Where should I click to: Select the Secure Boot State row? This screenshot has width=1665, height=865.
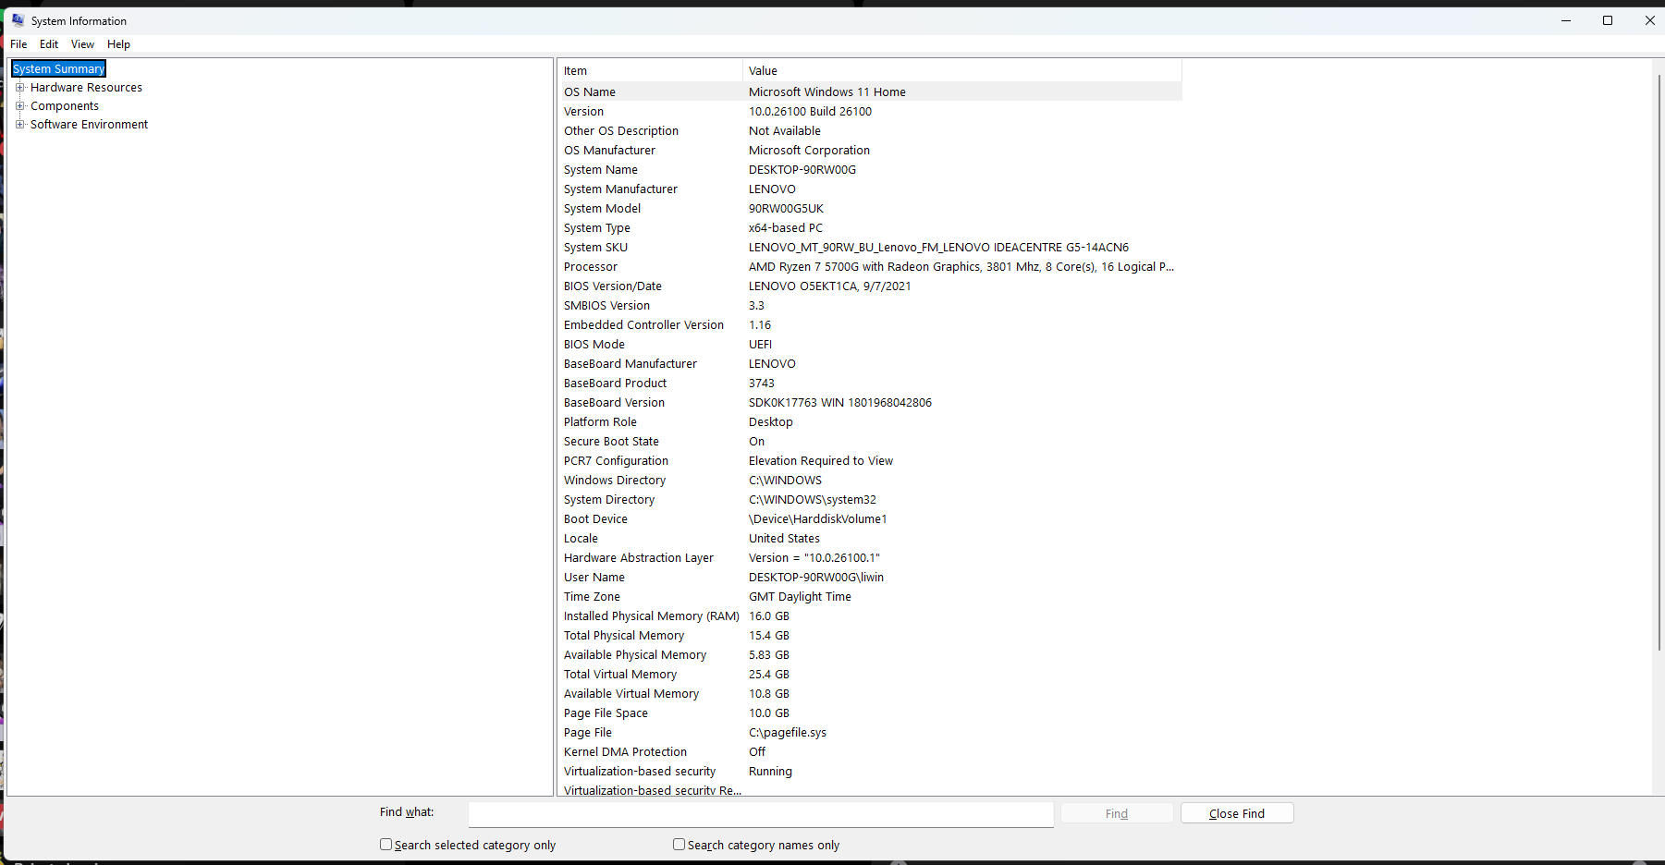(872, 442)
